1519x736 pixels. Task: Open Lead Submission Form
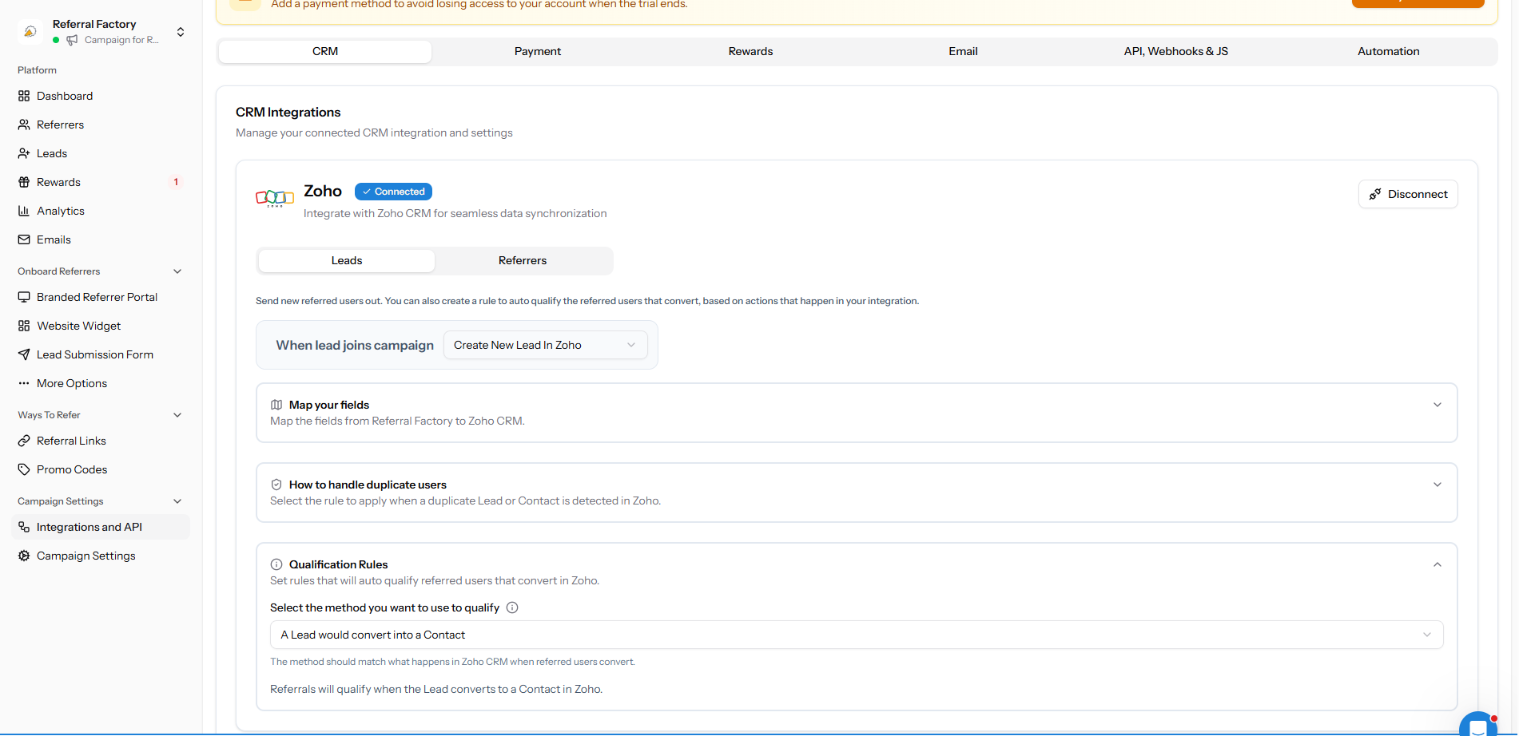[101, 354]
